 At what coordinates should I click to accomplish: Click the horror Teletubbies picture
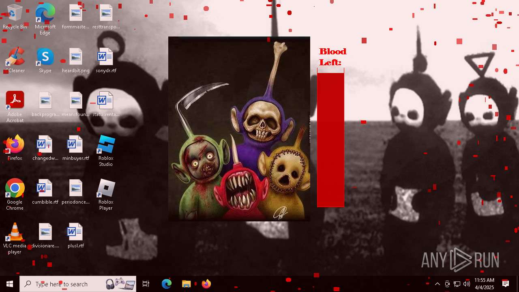click(239, 129)
